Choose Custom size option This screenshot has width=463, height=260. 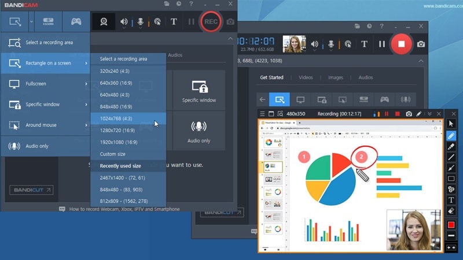point(128,154)
